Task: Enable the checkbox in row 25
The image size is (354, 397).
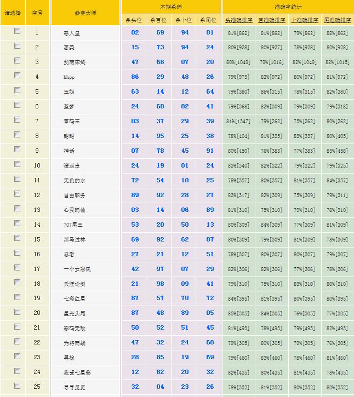Action: pyautogui.click(x=17, y=386)
